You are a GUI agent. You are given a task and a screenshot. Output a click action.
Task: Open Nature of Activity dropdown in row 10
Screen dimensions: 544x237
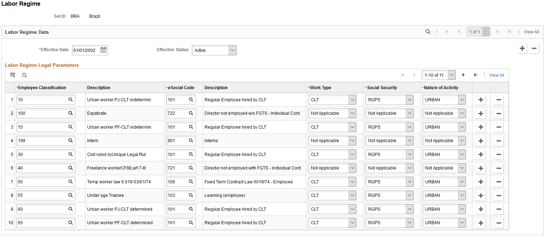pyautogui.click(x=444, y=223)
